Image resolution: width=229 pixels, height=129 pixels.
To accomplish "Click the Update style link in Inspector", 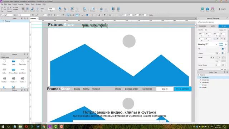I will 221,43.
